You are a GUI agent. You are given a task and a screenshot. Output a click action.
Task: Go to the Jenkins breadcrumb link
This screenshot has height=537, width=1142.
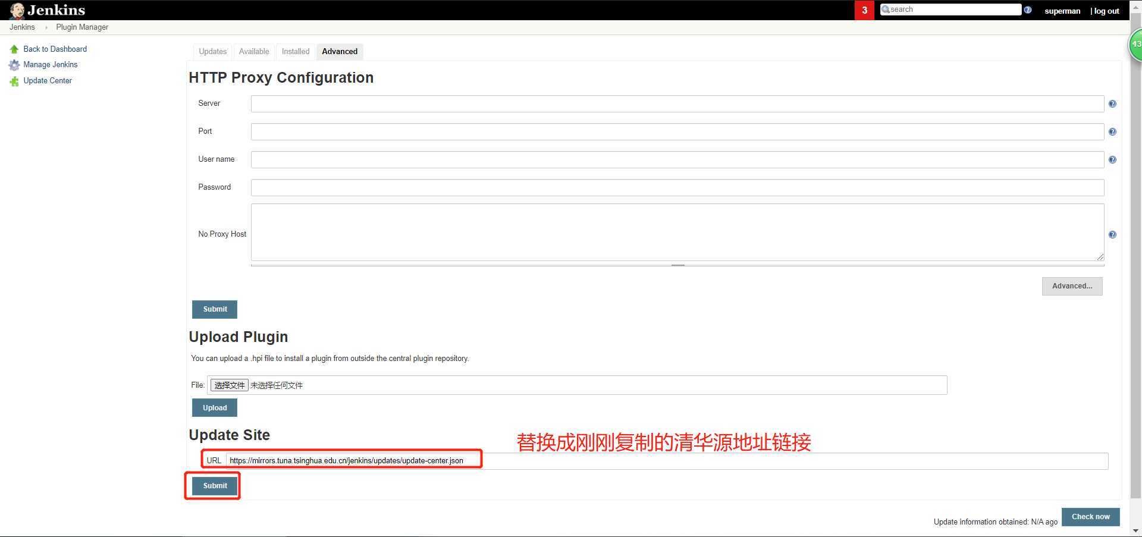(22, 27)
